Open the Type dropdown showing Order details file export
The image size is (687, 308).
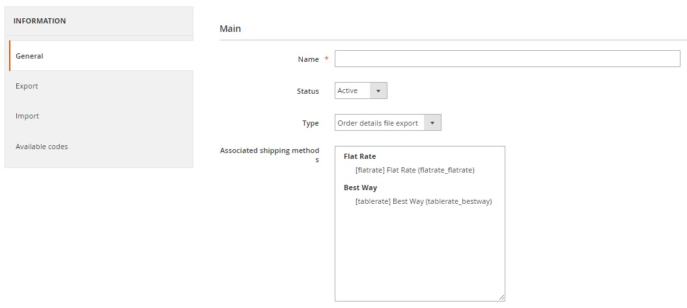[x=387, y=122]
